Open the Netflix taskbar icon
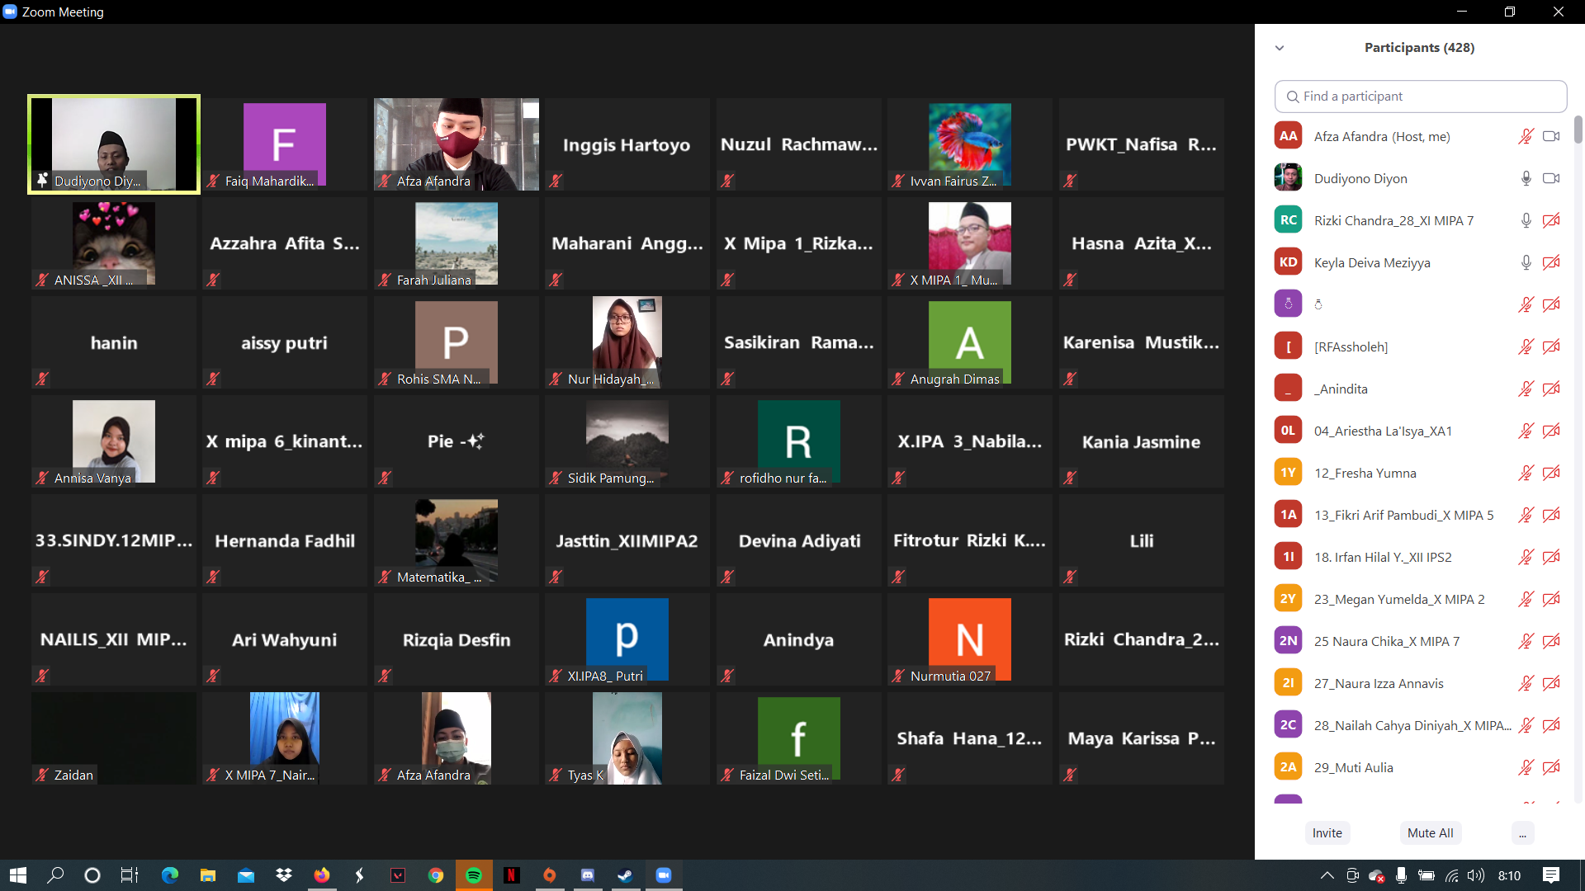Screen dimensions: 1585x891 [512, 875]
